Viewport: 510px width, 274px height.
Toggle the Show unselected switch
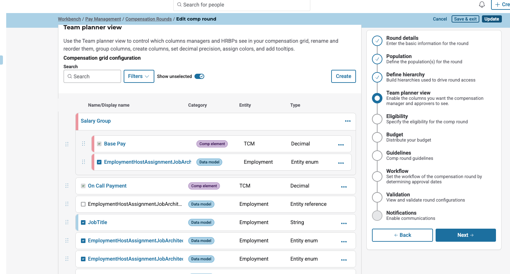[x=199, y=76]
